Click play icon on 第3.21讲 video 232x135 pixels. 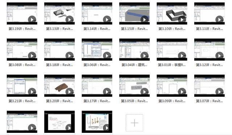pyautogui.click(x=32, y=92)
